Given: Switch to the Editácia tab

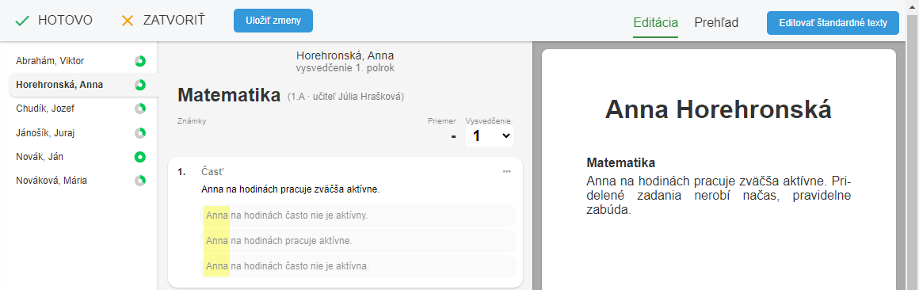Looking at the screenshot, I should click(x=655, y=23).
